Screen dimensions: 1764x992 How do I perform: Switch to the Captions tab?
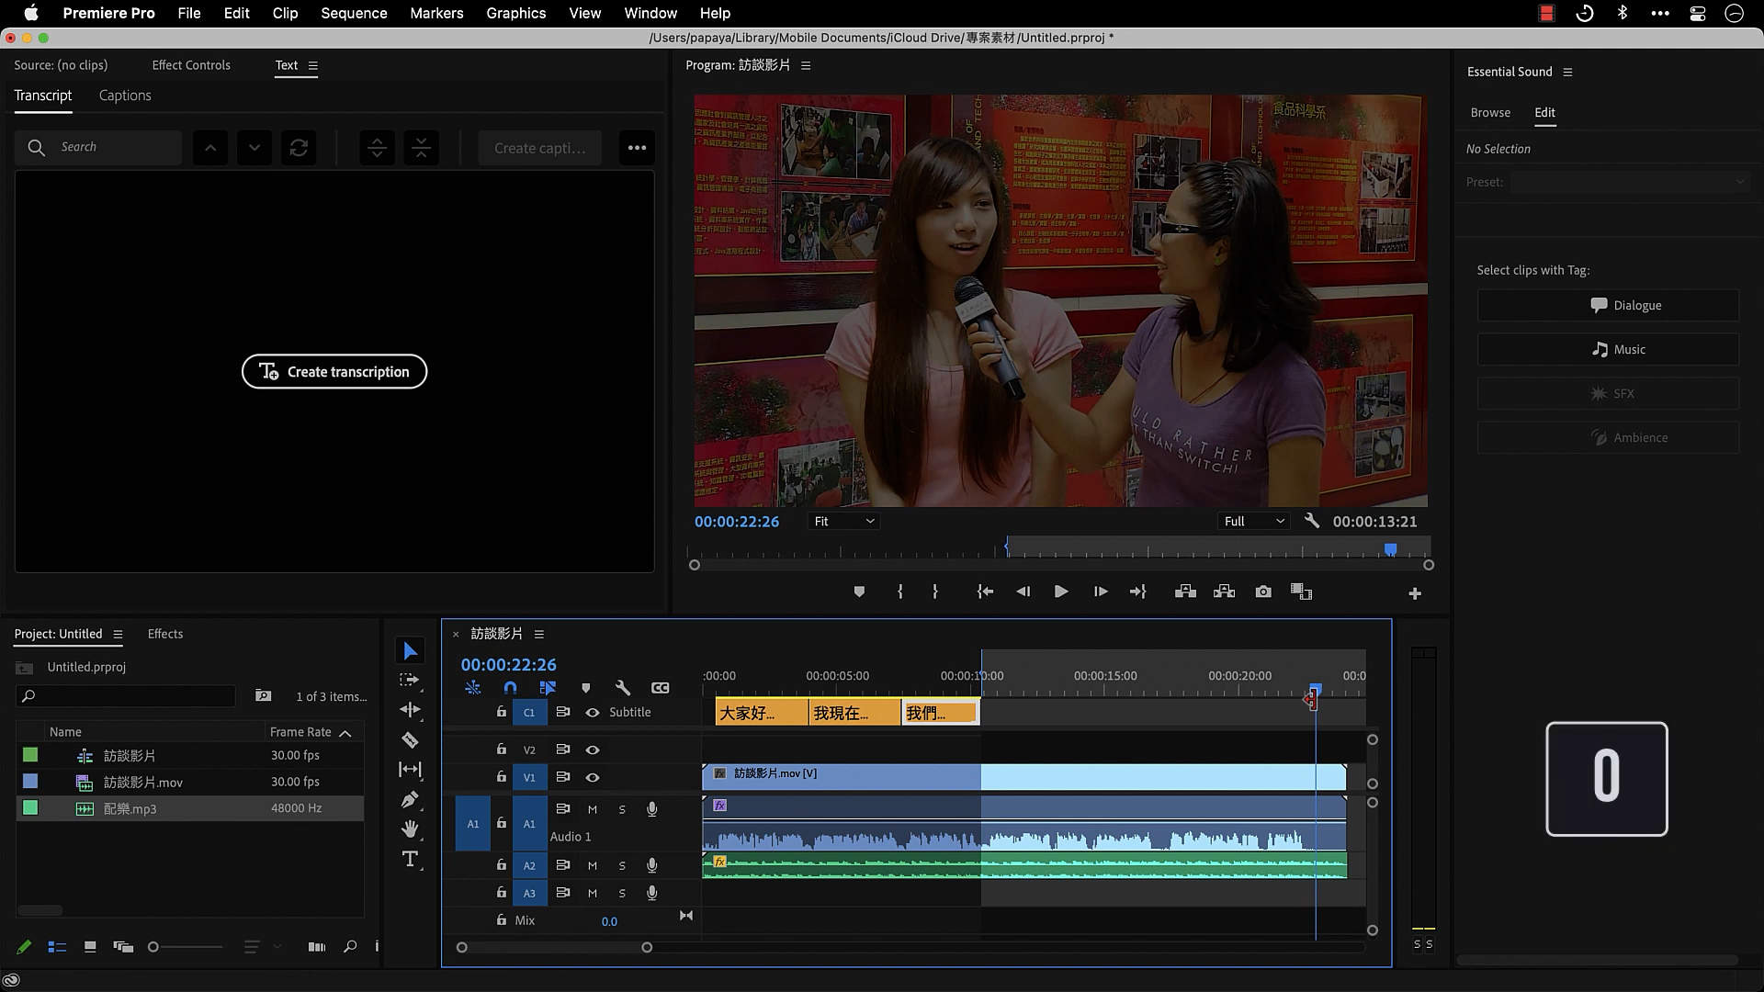pyautogui.click(x=125, y=96)
